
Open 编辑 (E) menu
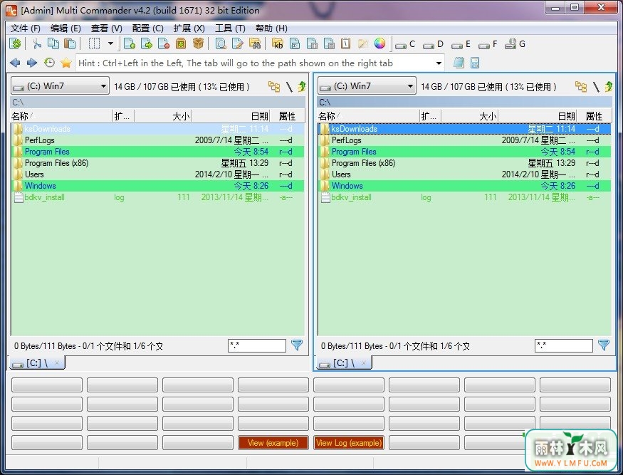(66, 28)
